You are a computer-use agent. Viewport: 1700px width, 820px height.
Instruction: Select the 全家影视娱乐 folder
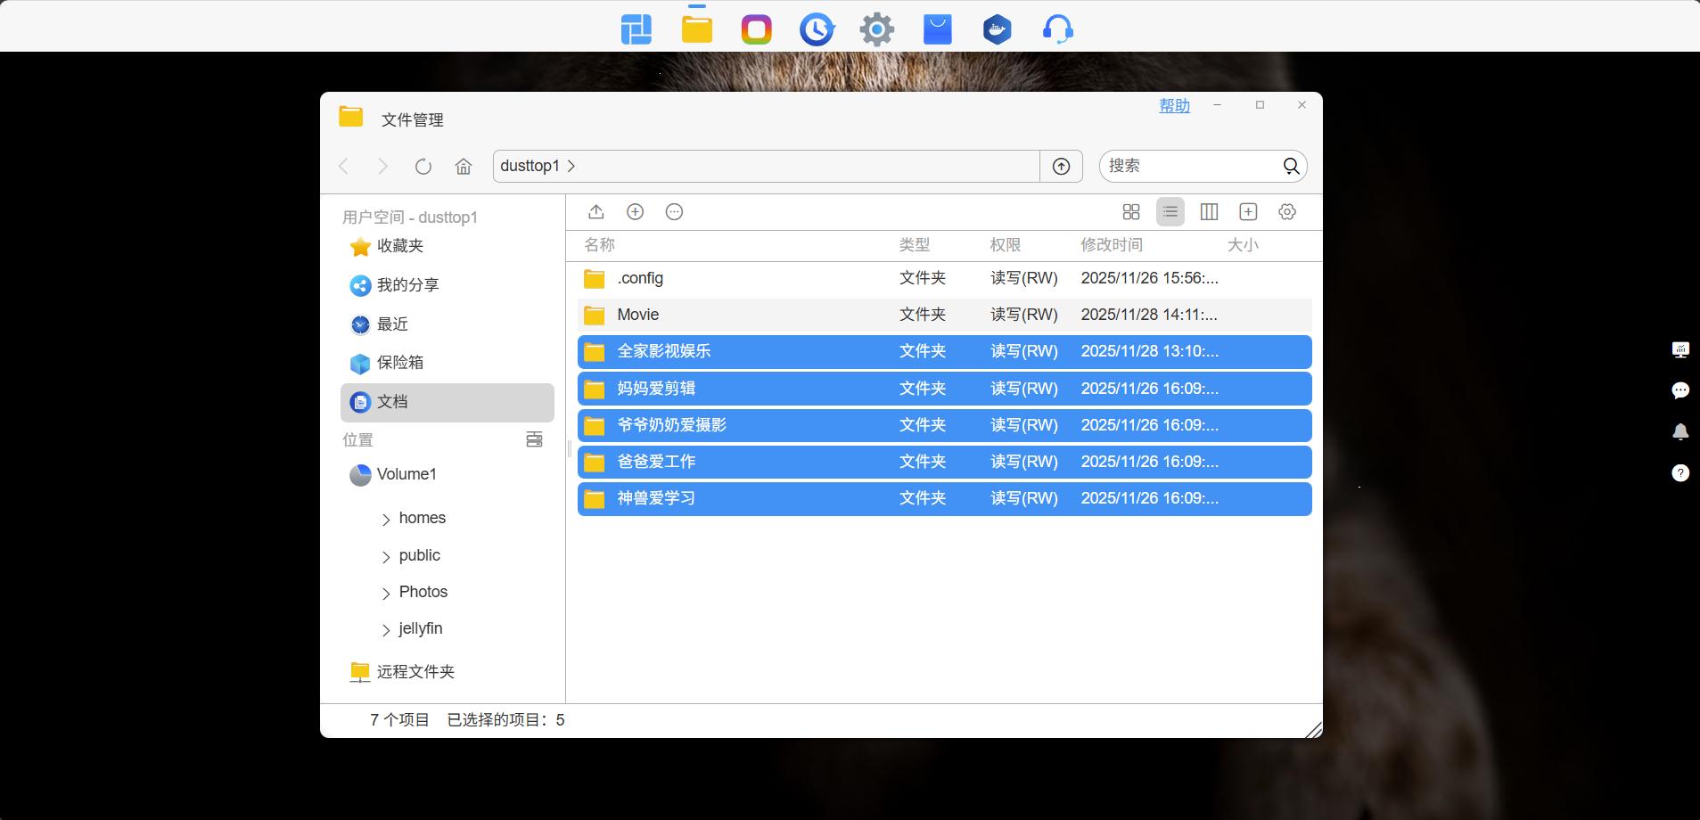945,351
